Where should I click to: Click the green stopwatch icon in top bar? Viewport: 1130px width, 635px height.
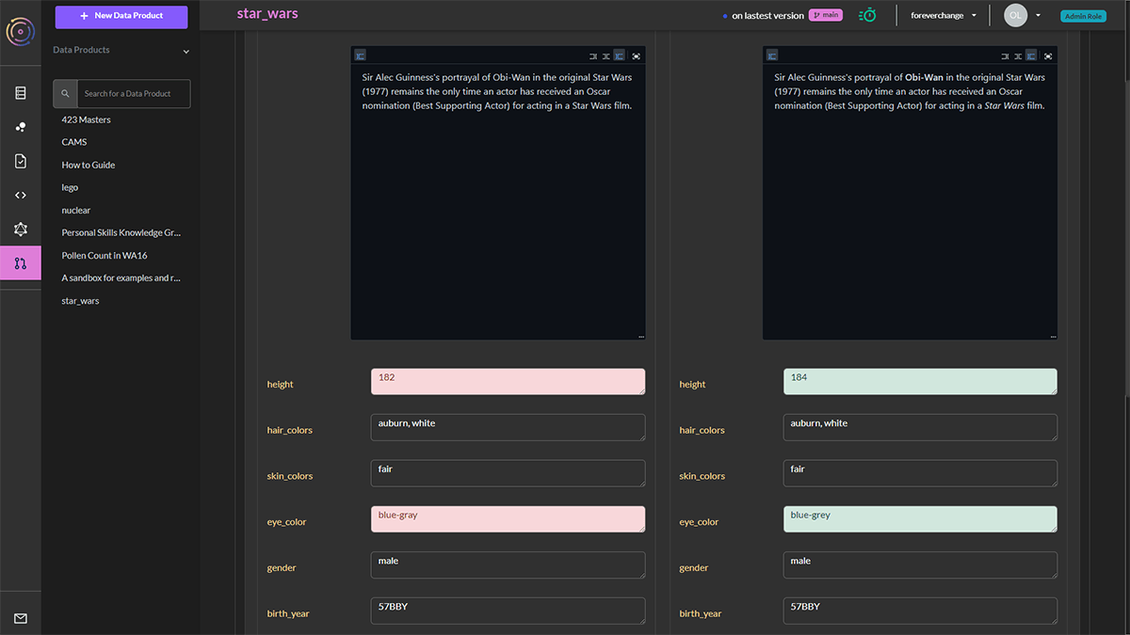tap(866, 15)
